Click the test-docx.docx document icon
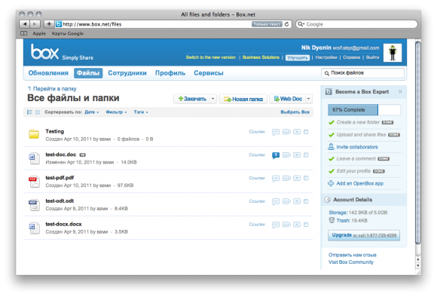The image size is (437, 297). click(34, 228)
